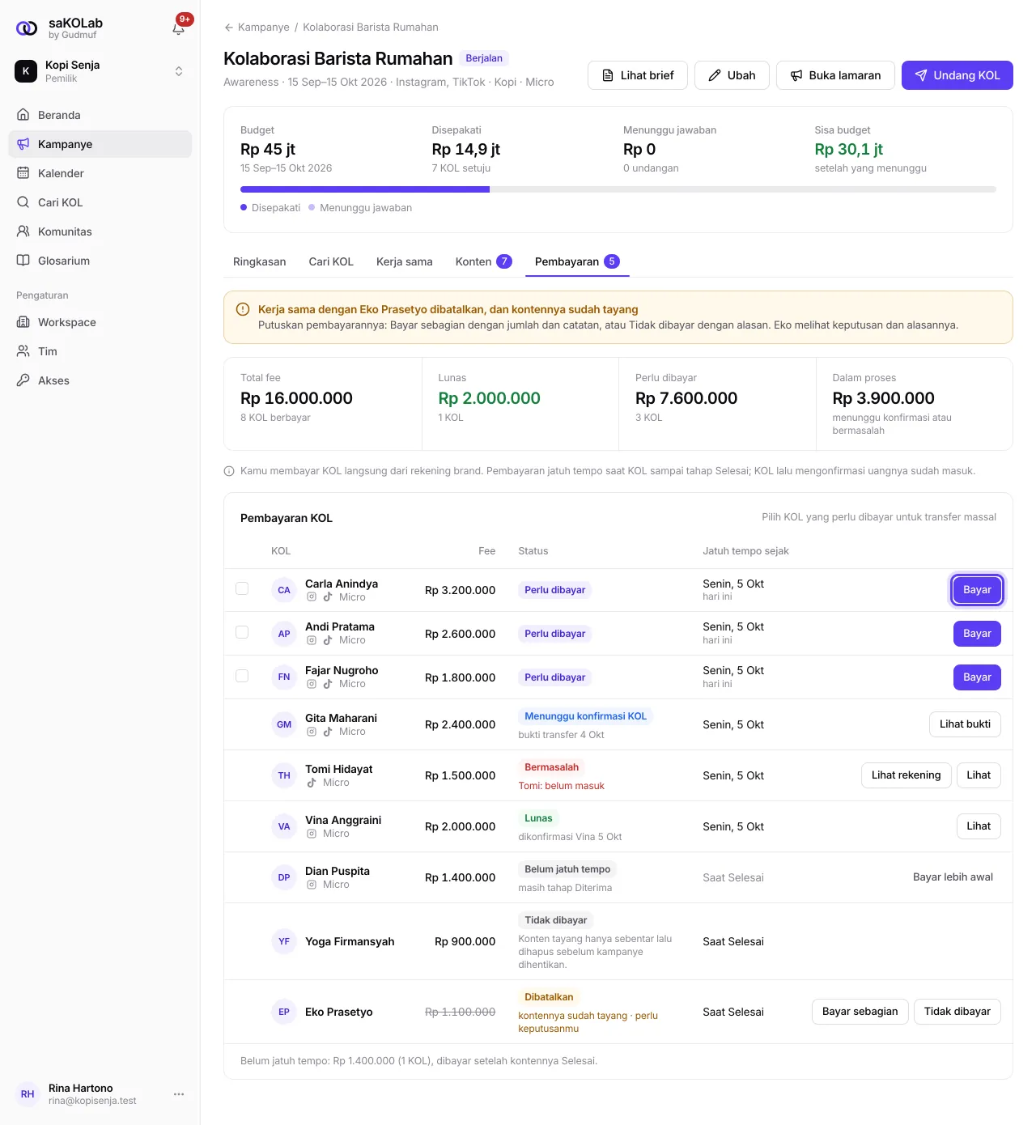This screenshot has width=1036, height=1125.
Task: Open the notifications bell
Action: click(179, 28)
